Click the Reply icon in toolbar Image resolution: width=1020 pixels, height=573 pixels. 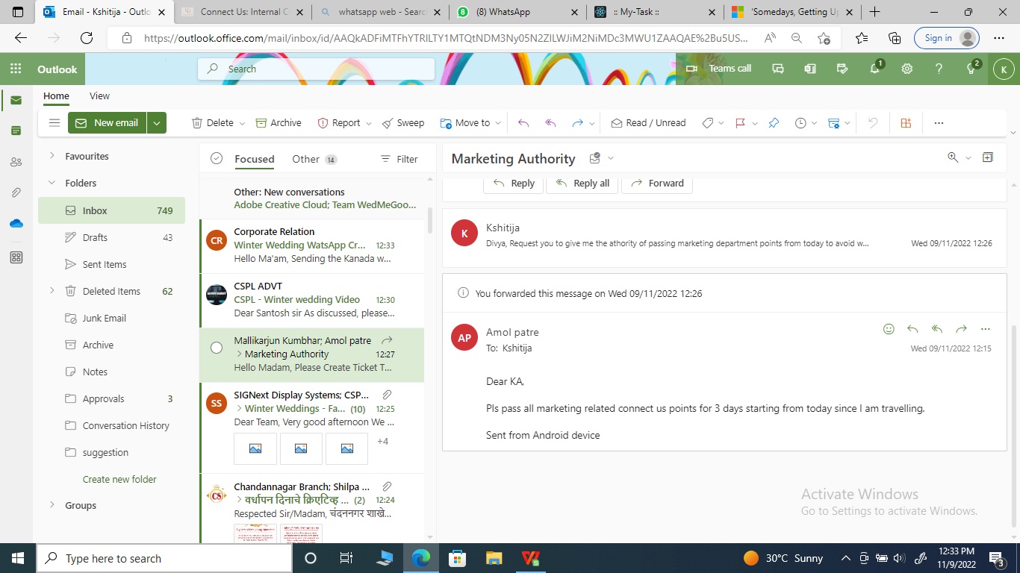tap(523, 123)
